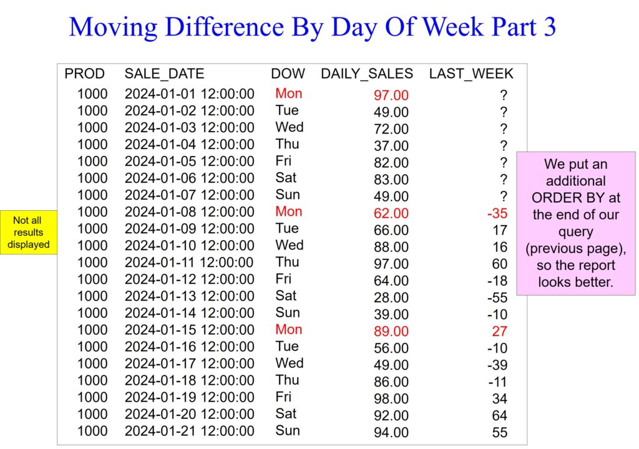Click the yellow Not all results displayed note
The width and height of the screenshot is (639, 449).
click(x=29, y=232)
